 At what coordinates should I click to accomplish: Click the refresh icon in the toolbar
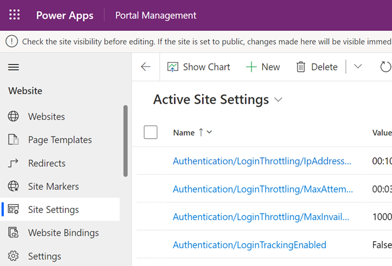(x=385, y=67)
